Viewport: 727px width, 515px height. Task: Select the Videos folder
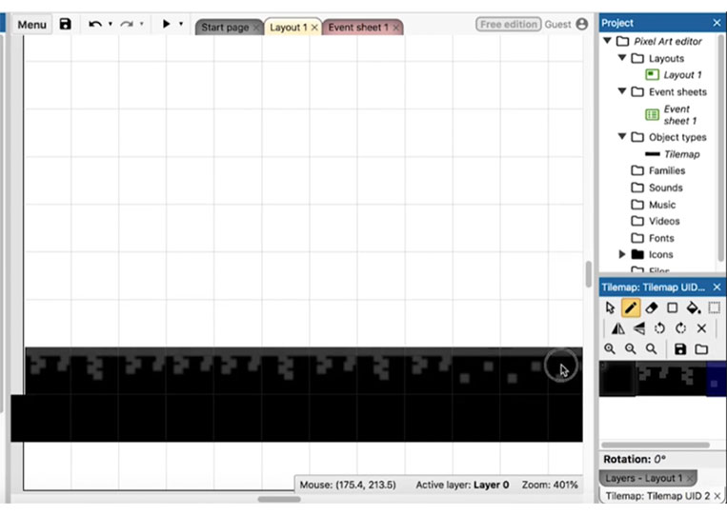coord(664,222)
